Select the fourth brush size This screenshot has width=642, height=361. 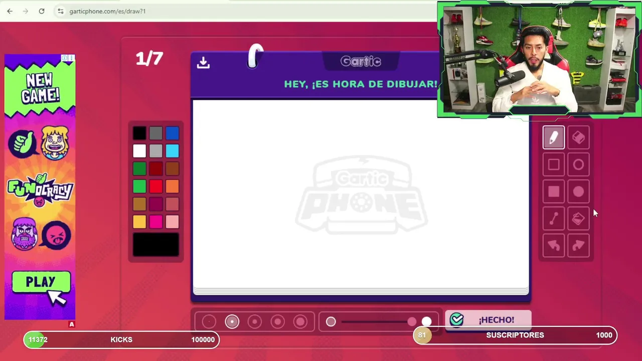click(277, 322)
